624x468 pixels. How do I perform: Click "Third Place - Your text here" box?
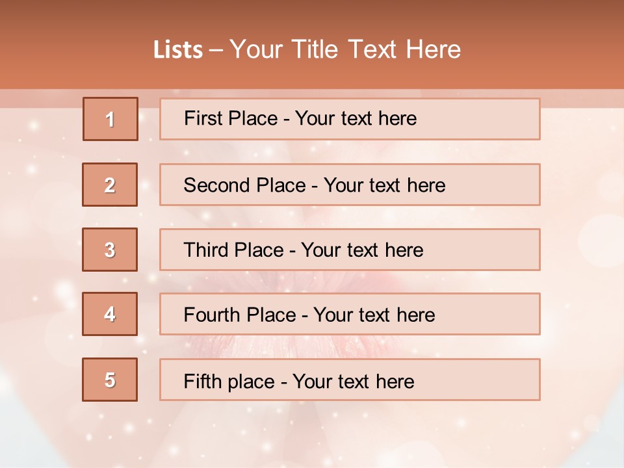click(350, 250)
